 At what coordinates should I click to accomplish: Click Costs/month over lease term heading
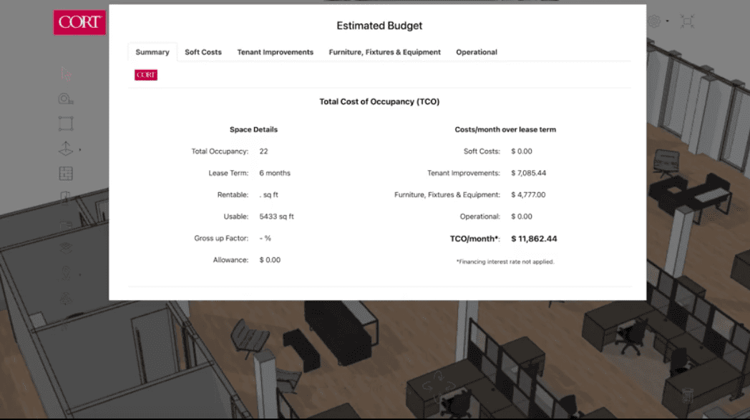pyautogui.click(x=505, y=129)
